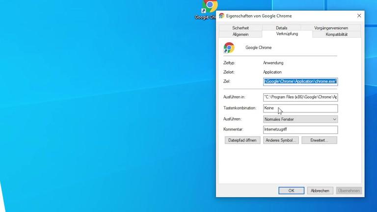Open the Anderes Symbol dialog
This screenshot has width=377, height=212.
click(280, 140)
